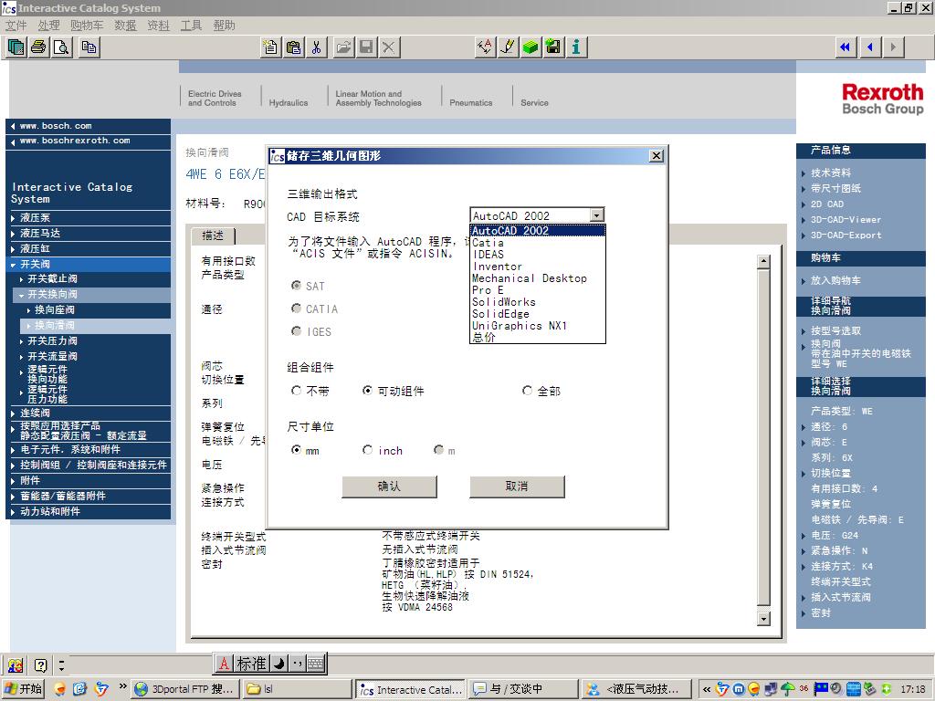The width and height of the screenshot is (935, 701).
Task: Click the floppy disk save icon
Action: click(366, 47)
